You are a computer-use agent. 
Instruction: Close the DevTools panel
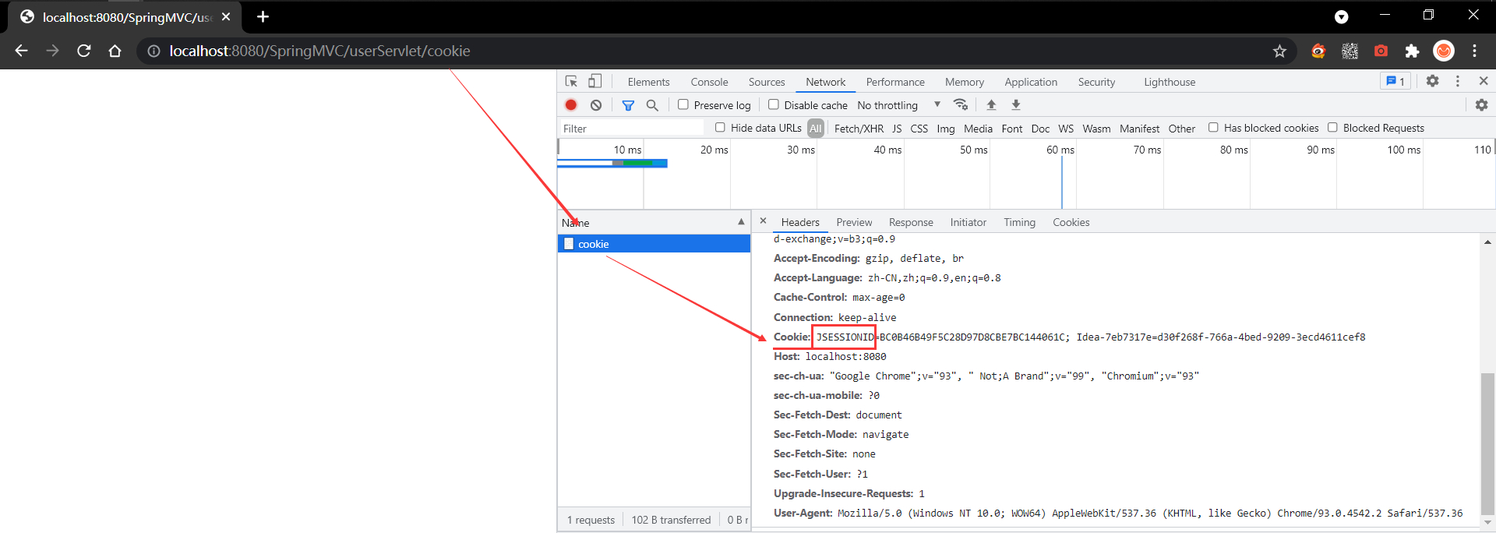coord(1484,81)
